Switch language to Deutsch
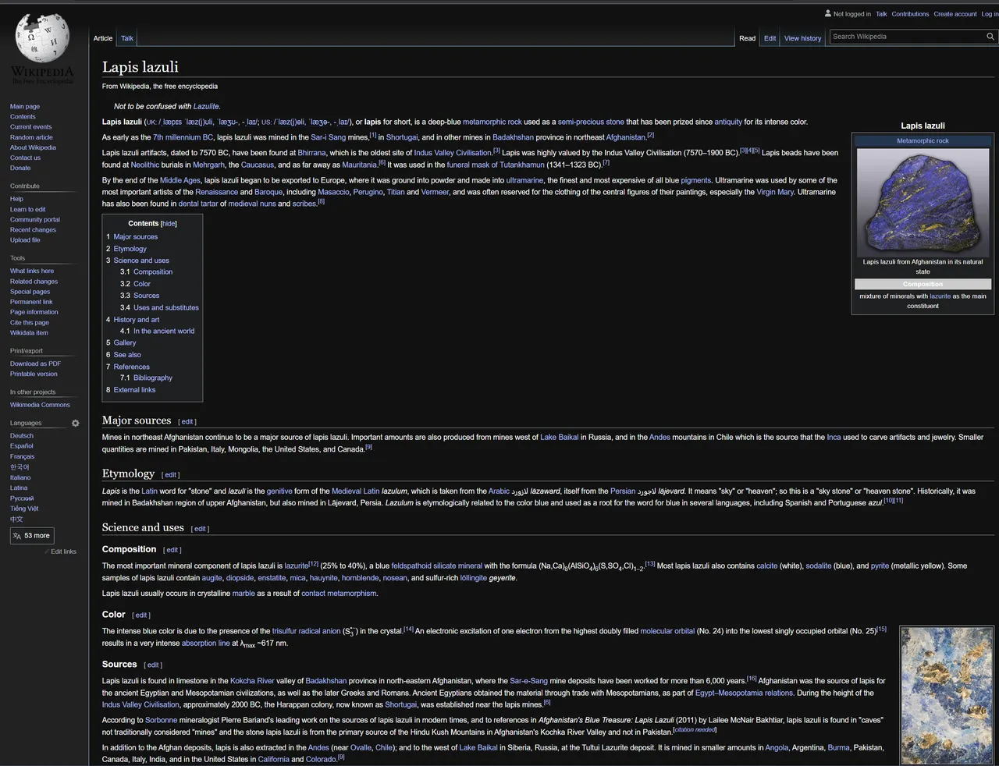Image resolution: width=999 pixels, height=766 pixels. click(x=22, y=436)
